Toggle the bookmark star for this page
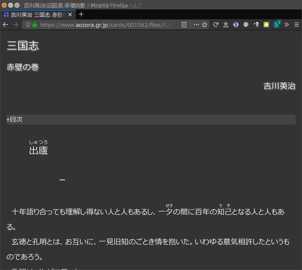The height and width of the screenshot is (270, 302). tap(205, 25)
